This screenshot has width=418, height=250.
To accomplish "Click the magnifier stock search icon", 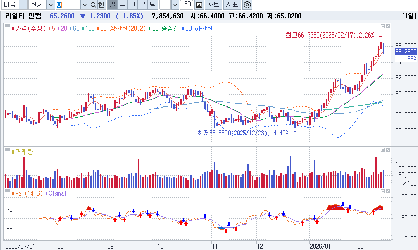I will 93,5.
